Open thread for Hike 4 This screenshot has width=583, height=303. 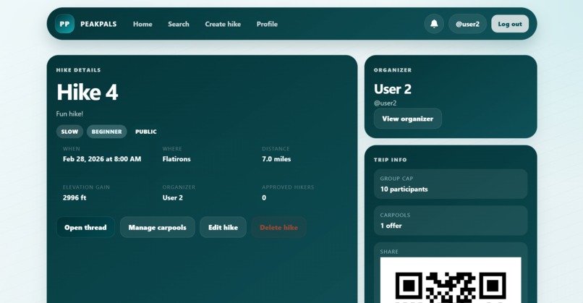pos(85,227)
